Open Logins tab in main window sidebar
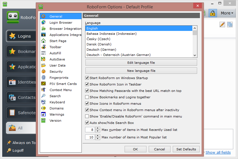This screenshot has height=159, width=238. (21, 36)
